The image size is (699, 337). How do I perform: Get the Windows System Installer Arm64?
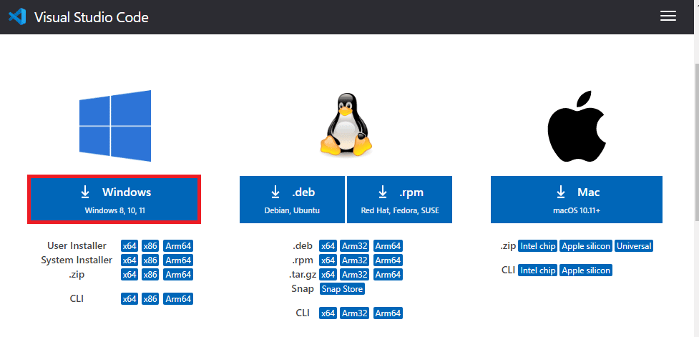pyautogui.click(x=178, y=260)
